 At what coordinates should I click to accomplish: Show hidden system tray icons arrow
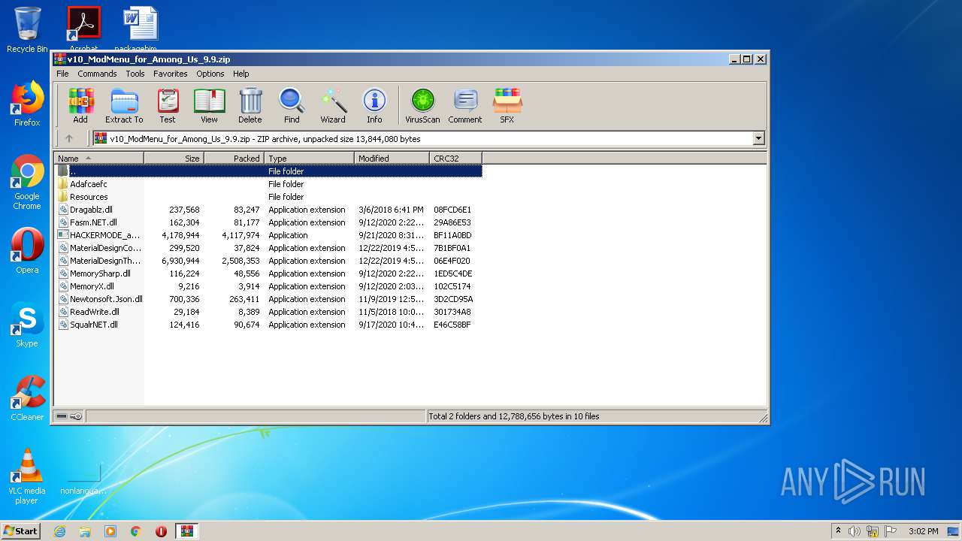tap(838, 531)
